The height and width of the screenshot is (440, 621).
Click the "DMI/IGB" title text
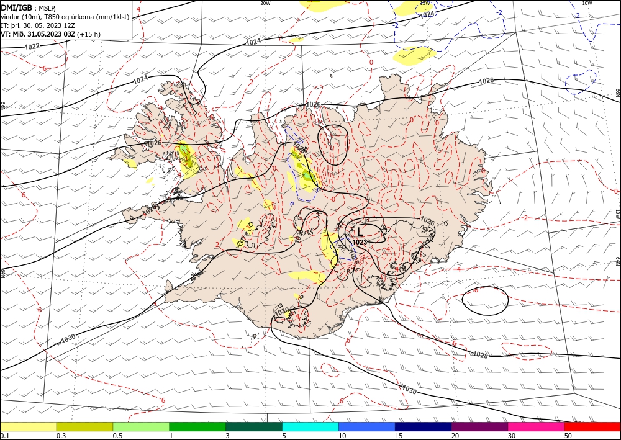click(x=16, y=7)
